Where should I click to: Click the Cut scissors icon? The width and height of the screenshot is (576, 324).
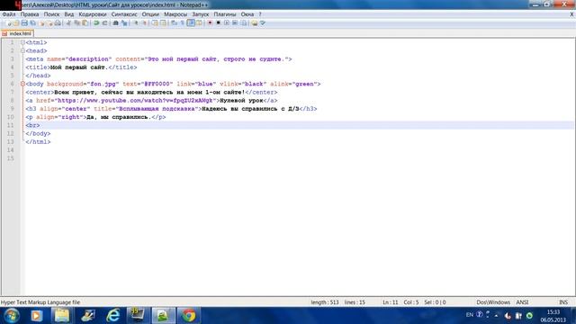[x=68, y=23]
